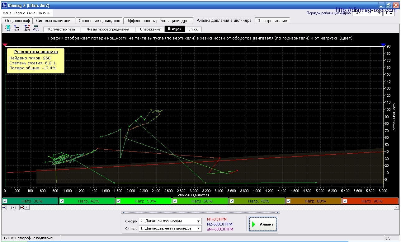Click the ΔM=-6000.0 RPM readout
This screenshot has height=242, width=401.
point(220,229)
